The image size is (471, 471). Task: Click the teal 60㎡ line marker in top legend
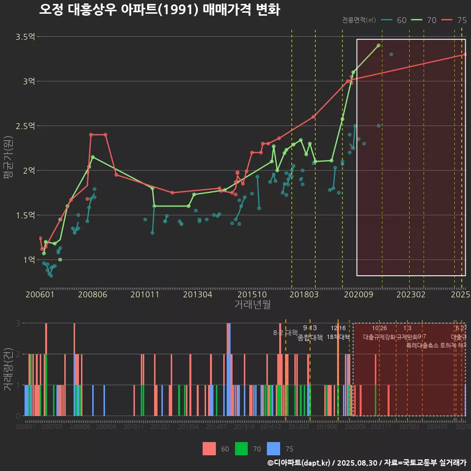387,20
